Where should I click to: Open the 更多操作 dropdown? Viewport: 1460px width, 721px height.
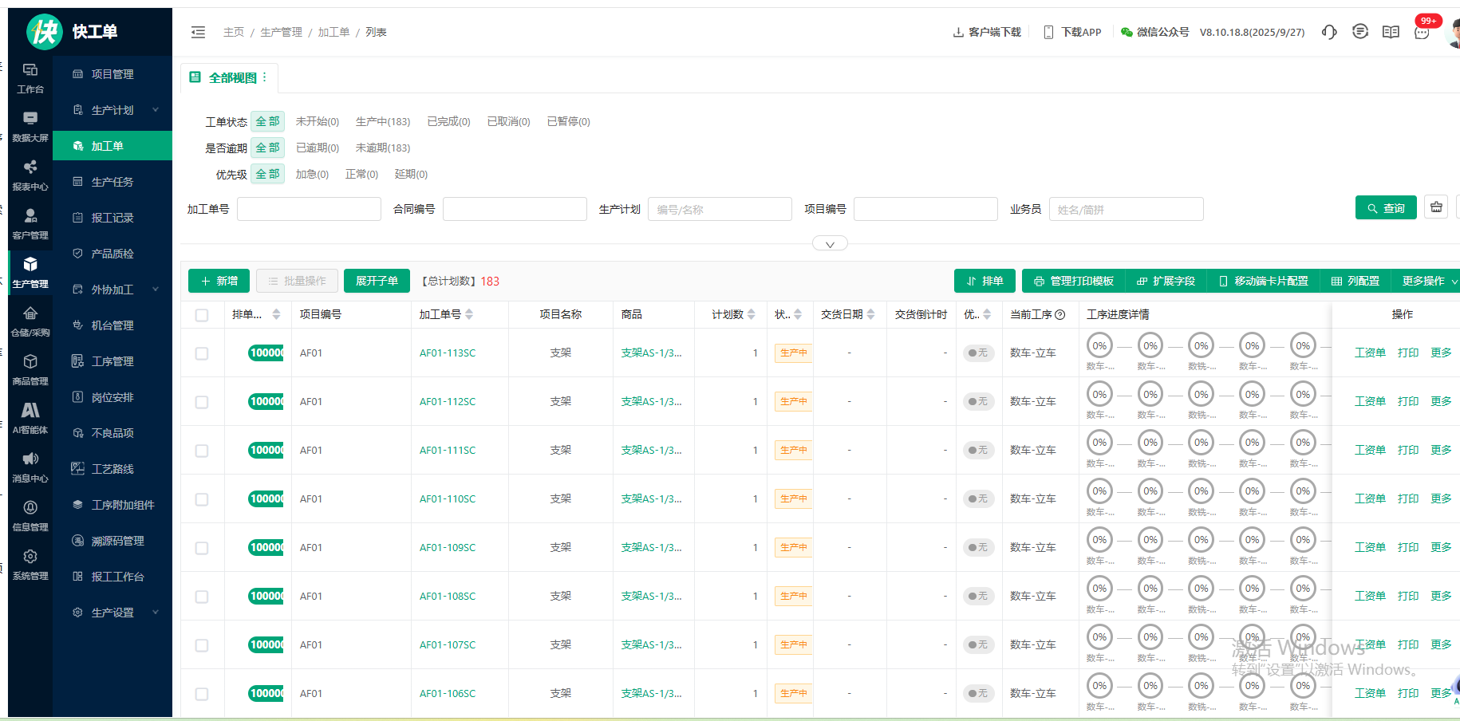click(1428, 281)
